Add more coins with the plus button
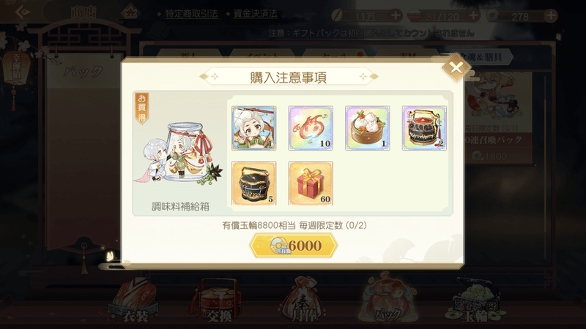Image resolution: width=586 pixels, height=329 pixels. pyautogui.click(x=396, y=15)
